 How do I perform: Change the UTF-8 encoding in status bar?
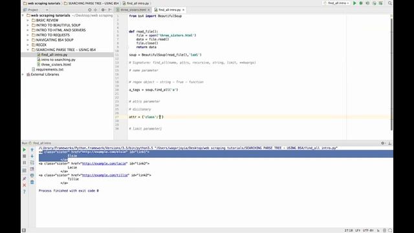(x=368, y=230)
